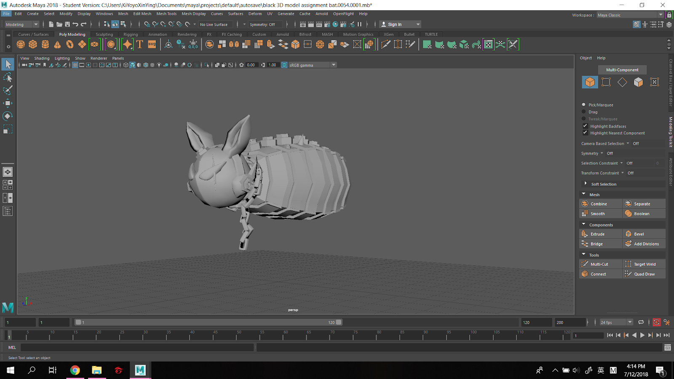Open Google Chrome from the taskbar

click(75, 370)
